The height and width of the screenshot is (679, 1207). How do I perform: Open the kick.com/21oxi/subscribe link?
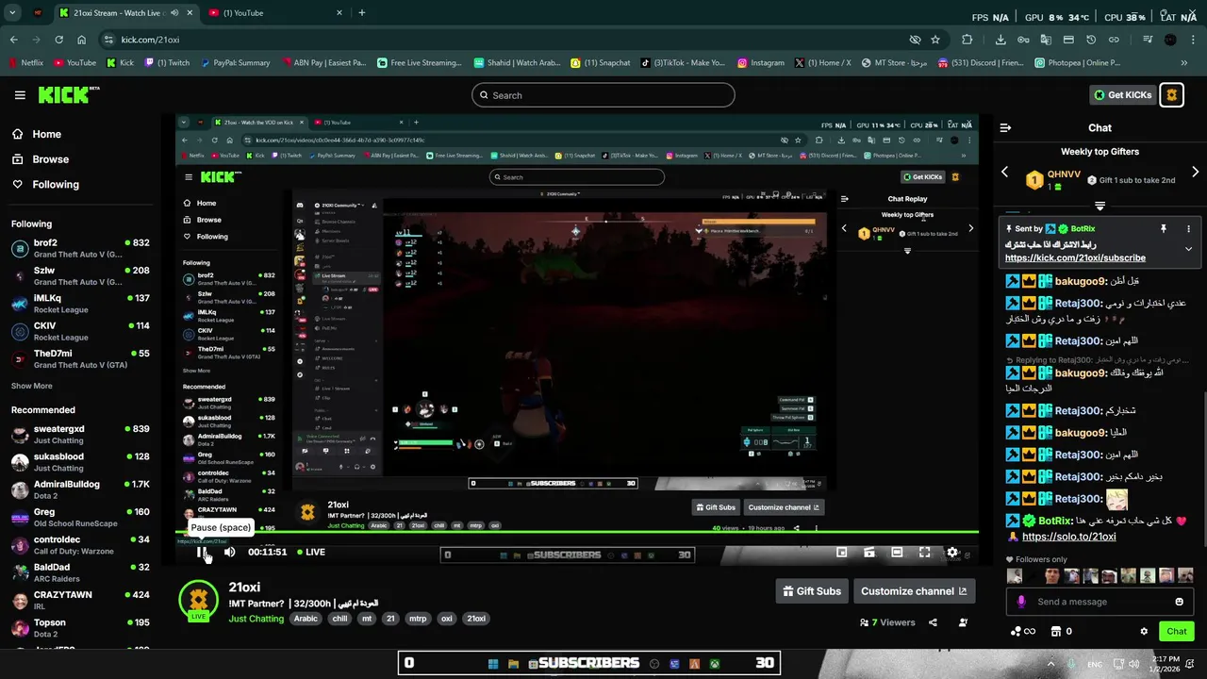tap(1075, 257)
